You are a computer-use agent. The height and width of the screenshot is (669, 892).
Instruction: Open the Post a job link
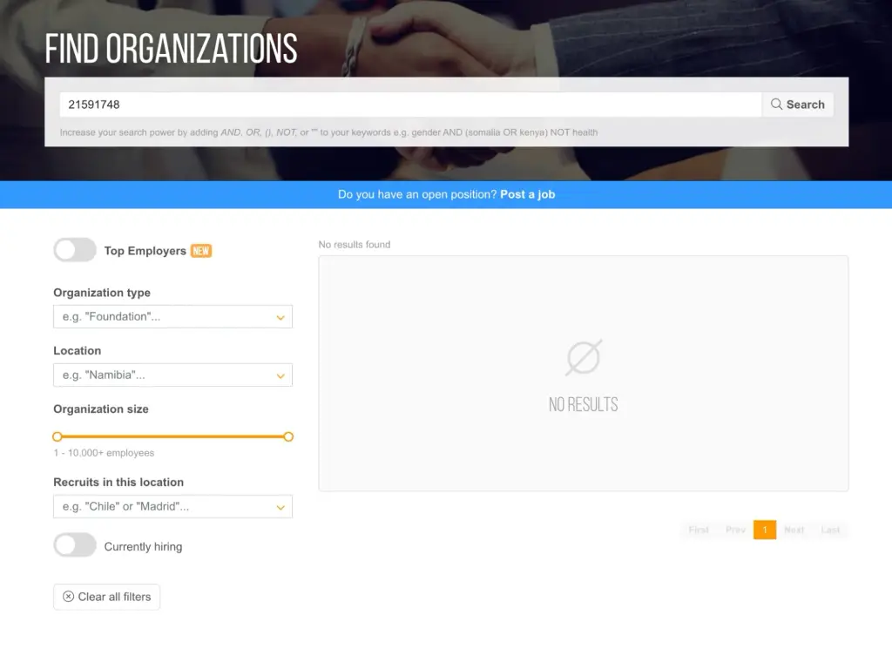(x=527, y=194)
